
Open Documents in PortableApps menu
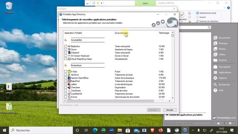click(x=222, y=38)
